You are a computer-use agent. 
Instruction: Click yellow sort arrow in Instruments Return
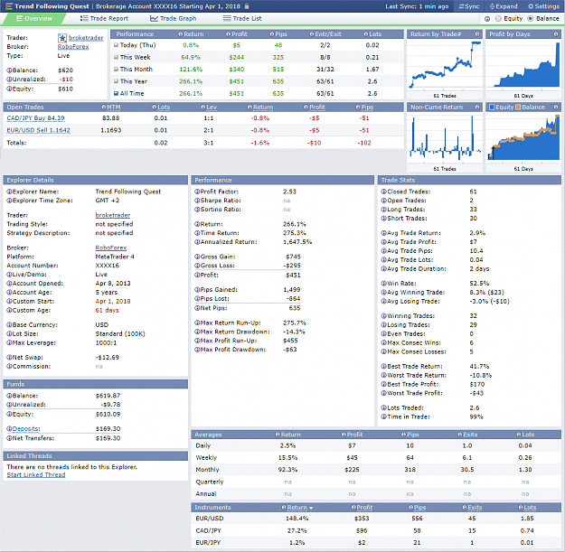click(x=311, y=508)
